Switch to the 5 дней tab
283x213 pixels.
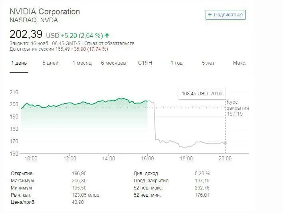pos(50,63)
